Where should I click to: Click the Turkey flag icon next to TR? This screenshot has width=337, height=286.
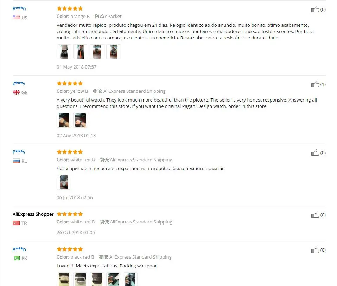16,223
